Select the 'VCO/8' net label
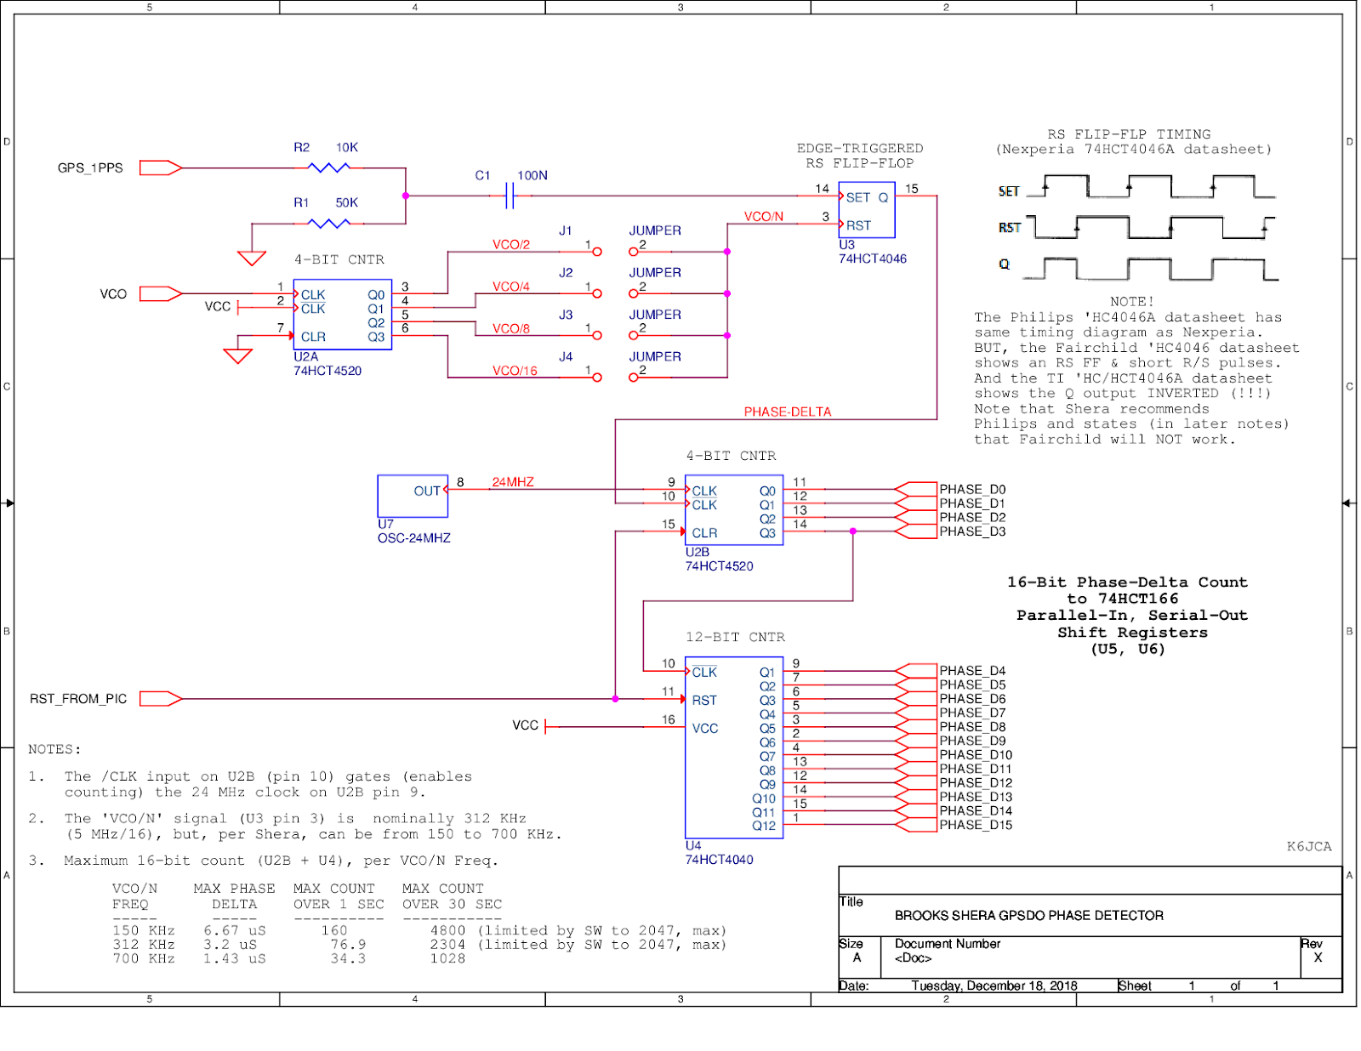 (x=511, y=329)
